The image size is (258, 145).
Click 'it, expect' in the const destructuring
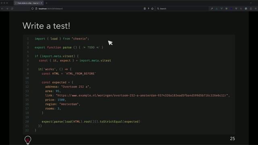(x=62, y=60)
